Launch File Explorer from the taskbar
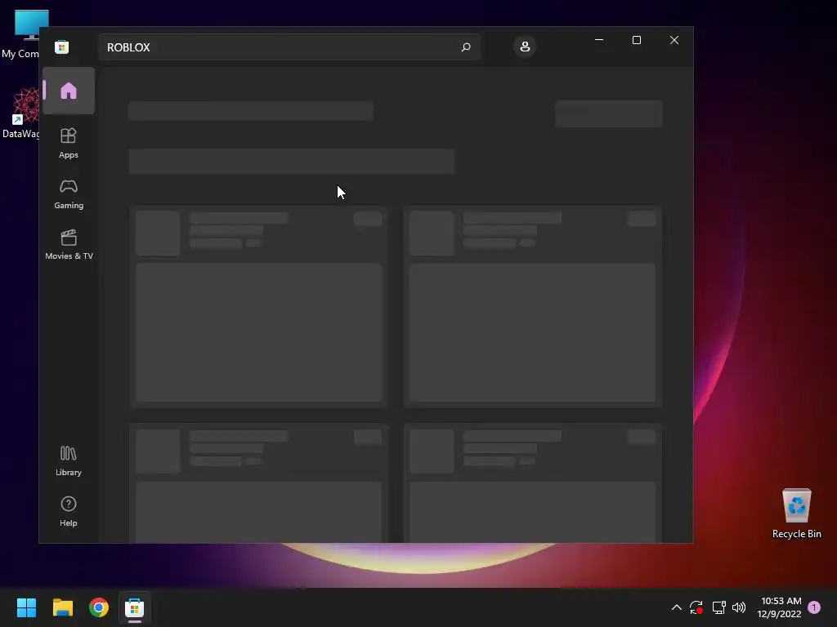The image size is (837, 627). tap(63, 607)
